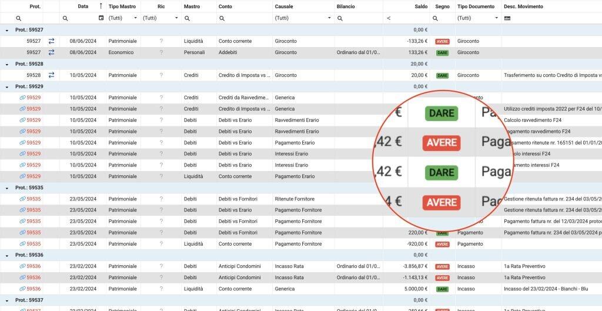Select '-1.143,13 €' saldo cell
This screenshot has width=602, height=311.
click(x=416, y=277)
